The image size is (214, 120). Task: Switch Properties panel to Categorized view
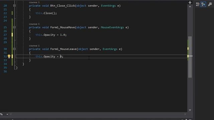[198, 4]
